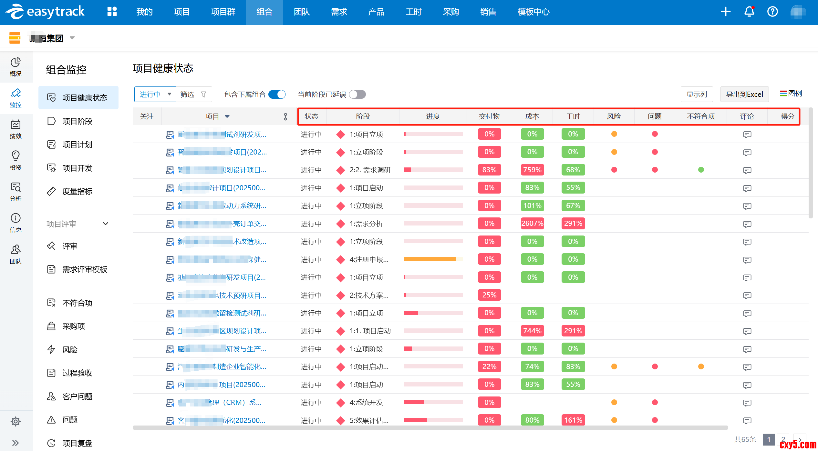The height and width of the screenshot is (451, 818).
Task: Open comment icon in first project row
Action: 747,134
